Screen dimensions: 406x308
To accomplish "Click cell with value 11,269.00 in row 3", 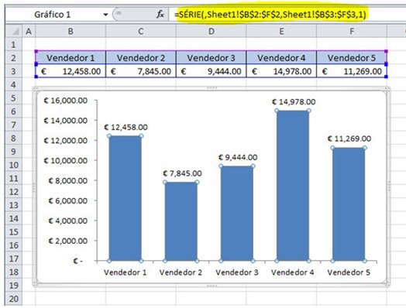I will pos(352,71).
